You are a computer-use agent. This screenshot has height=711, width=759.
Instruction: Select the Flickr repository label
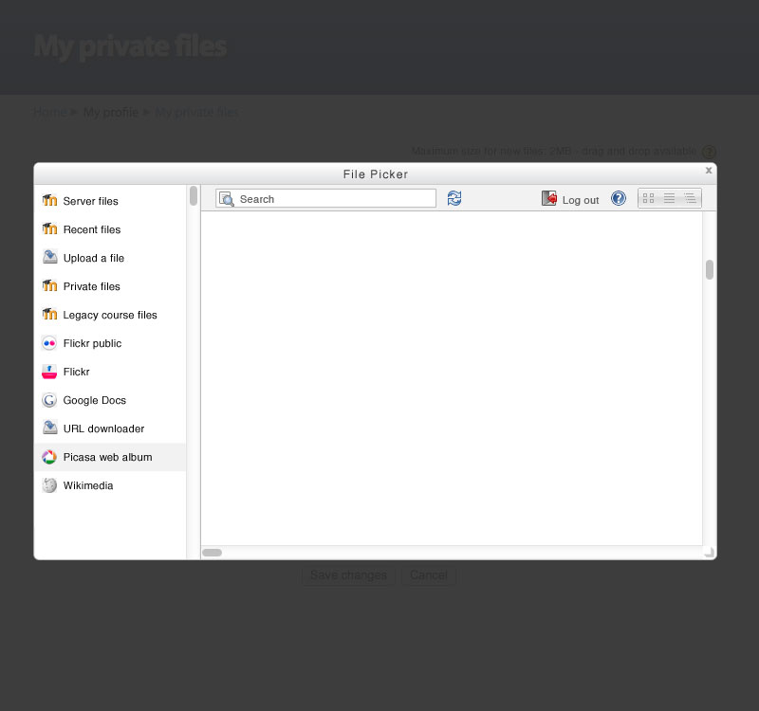click(77, 372)
